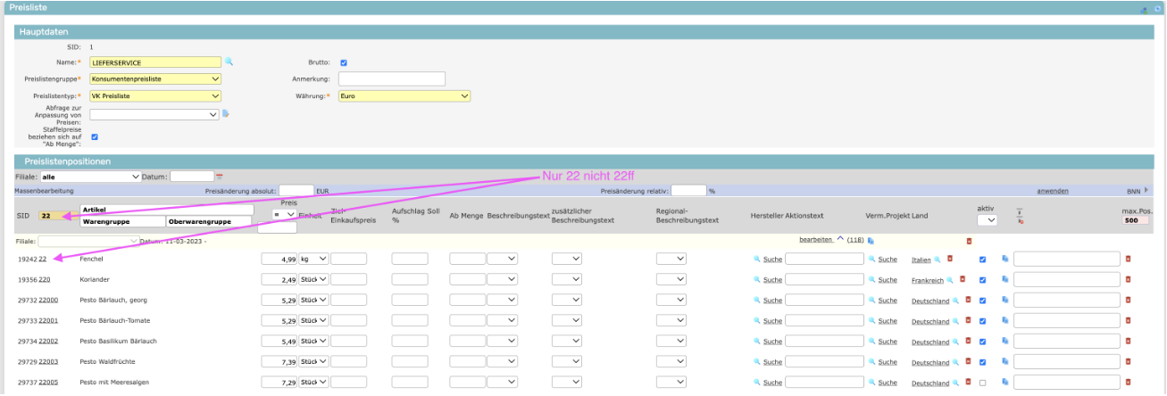This screenshot has height=396, width=1167.
Task: Click the anwenden link
Action: 1052,191
